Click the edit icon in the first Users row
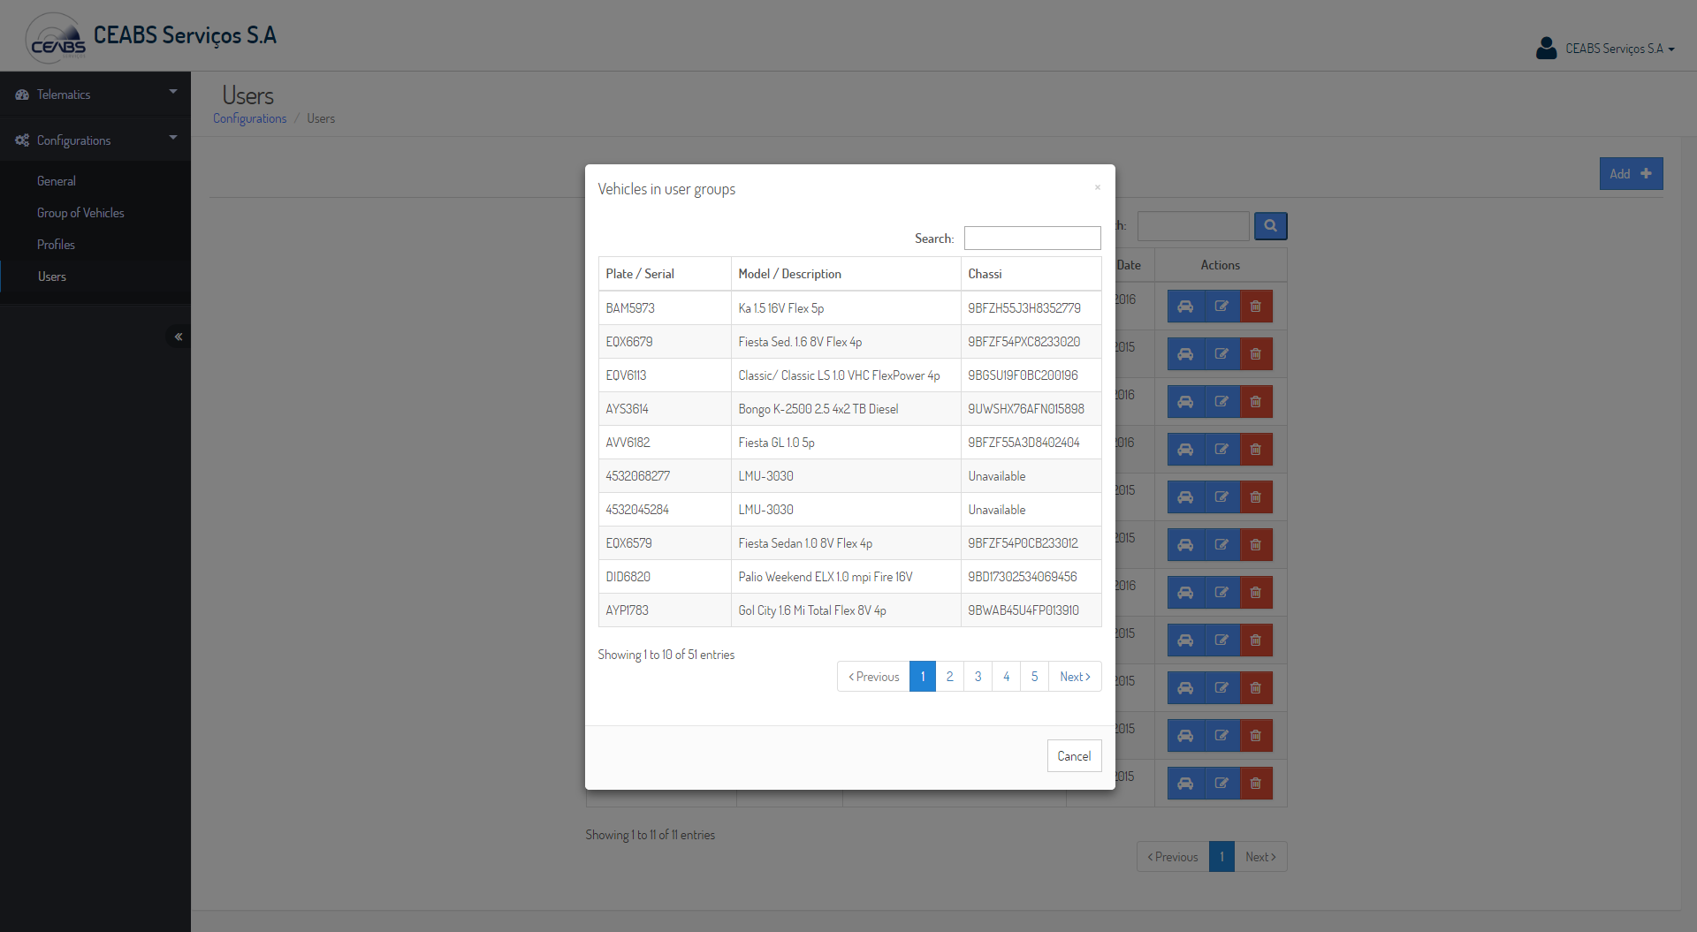 click(x=1221, y=307)
